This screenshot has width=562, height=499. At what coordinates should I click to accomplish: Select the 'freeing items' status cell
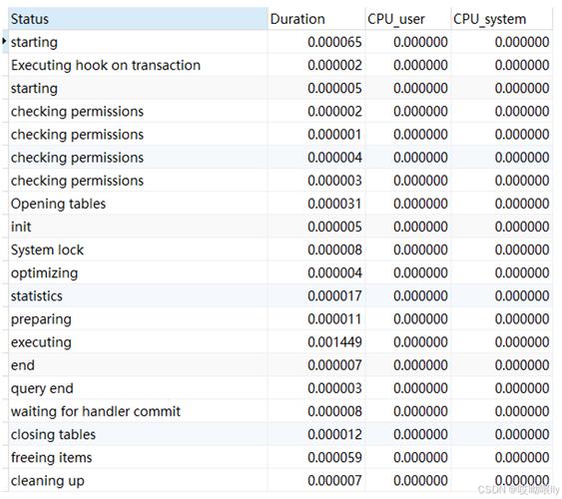pos(138,457)
